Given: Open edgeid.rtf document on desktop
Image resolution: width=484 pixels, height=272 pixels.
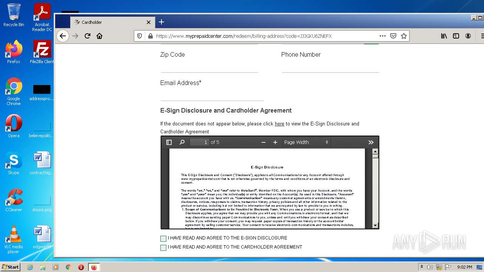Looking at the screenshot, I should [x=42, y=237].
